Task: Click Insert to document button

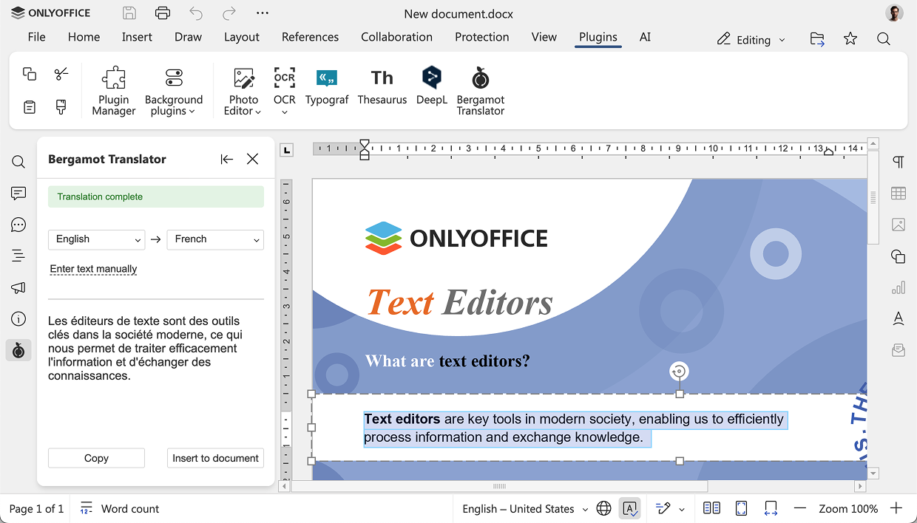Action: 215,458
